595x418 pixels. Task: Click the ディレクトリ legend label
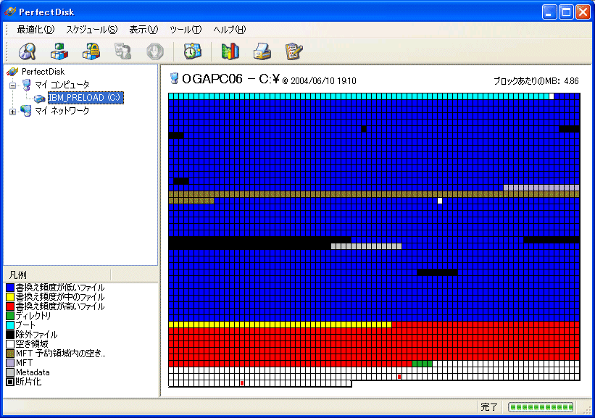(x=33, y=316)
